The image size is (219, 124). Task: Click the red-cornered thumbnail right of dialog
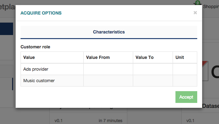coord(205,71)
